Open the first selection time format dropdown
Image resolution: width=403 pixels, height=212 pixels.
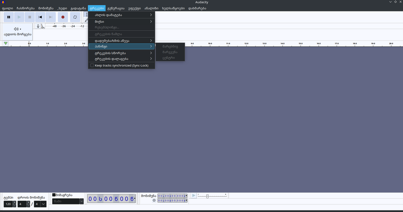[186, 196]
